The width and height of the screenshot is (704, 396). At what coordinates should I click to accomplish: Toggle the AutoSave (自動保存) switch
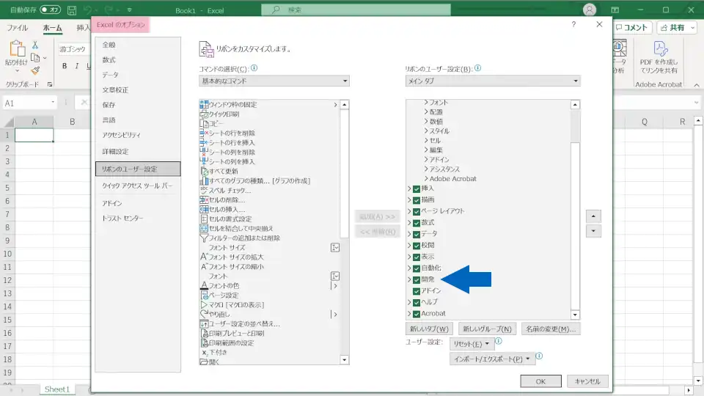point(50,10)
